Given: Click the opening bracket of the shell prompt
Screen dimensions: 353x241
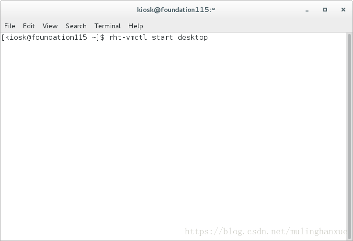Looking at the screenshot, I should [x=3, y=37].
